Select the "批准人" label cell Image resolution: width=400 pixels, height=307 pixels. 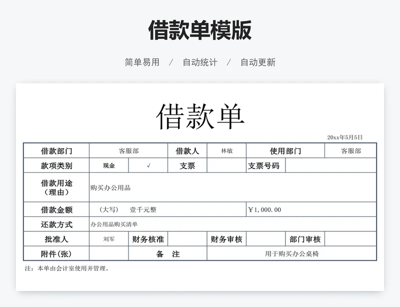56,239
